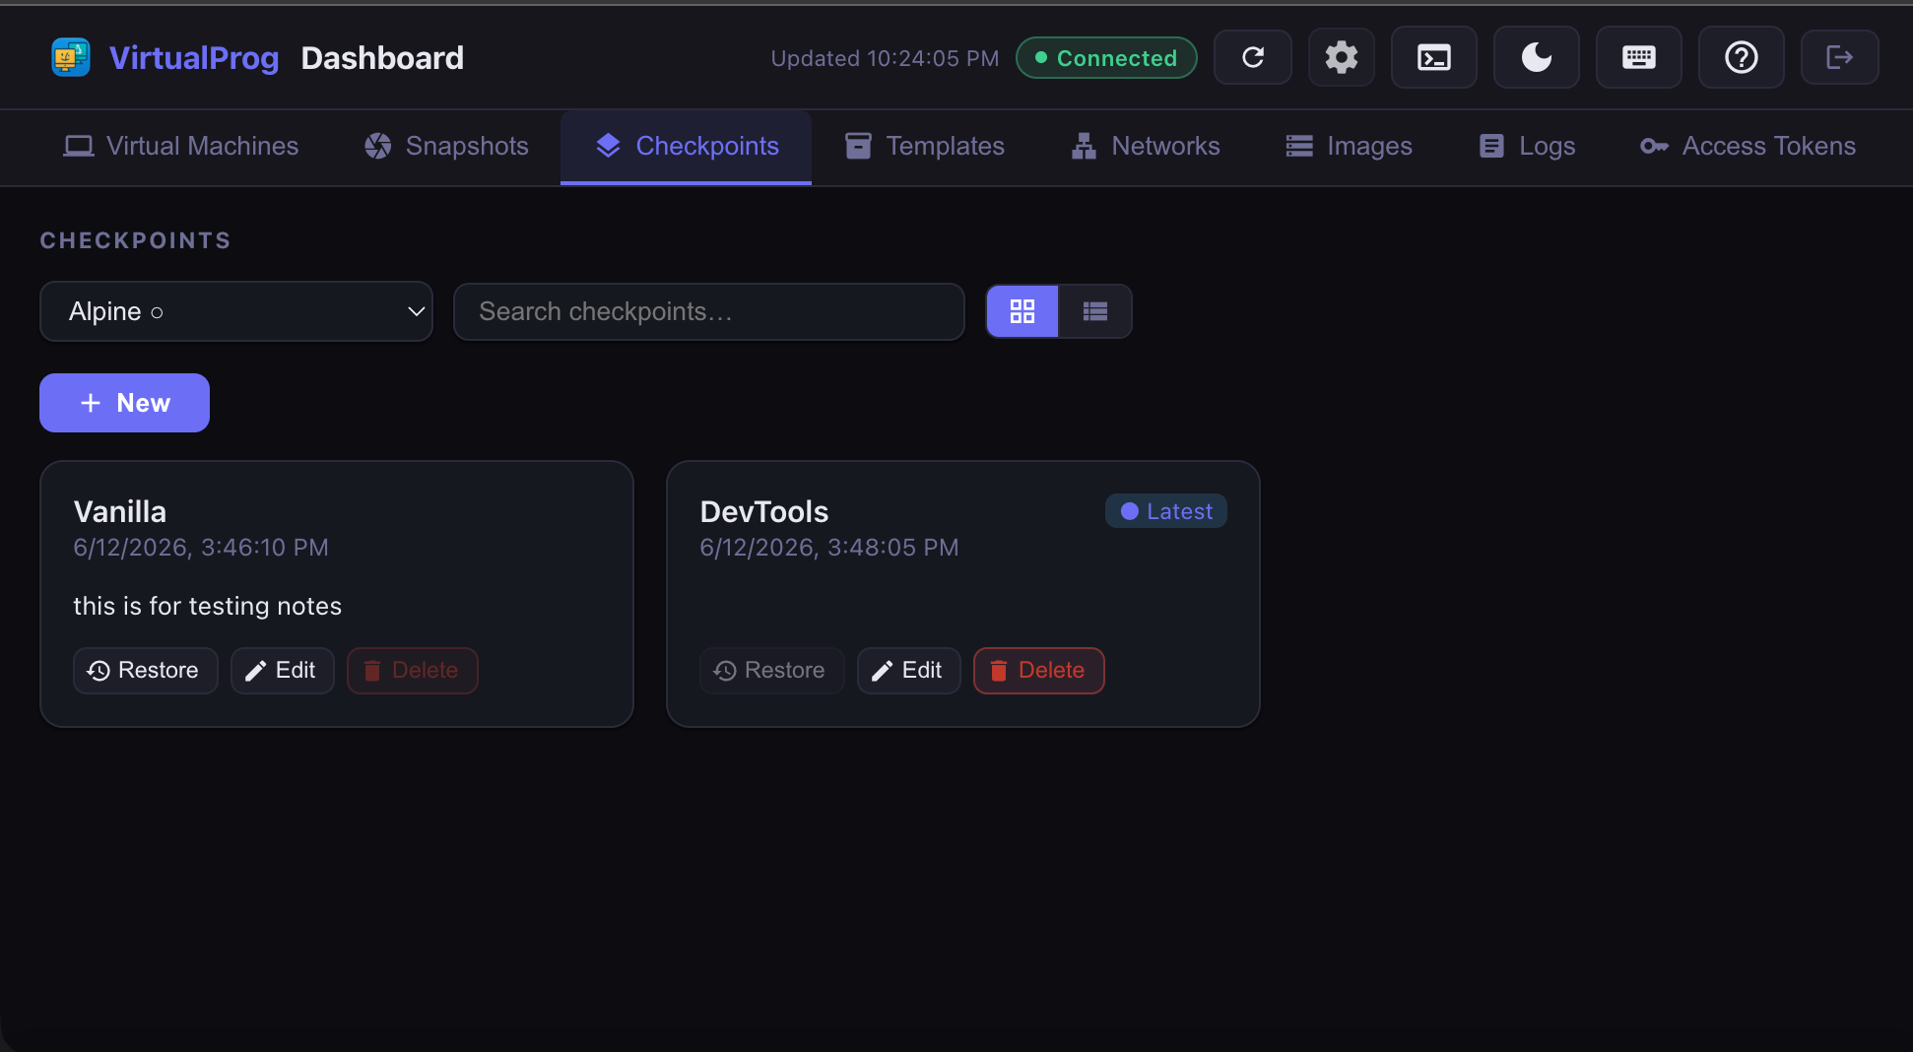The image size is (1913, 1052).
Task: Switch to the Images tab
Action: coord(1349,146)
